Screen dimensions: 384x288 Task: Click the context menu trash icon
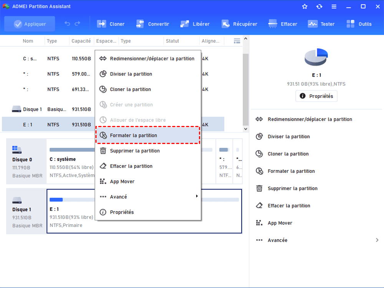click(103, 151)
